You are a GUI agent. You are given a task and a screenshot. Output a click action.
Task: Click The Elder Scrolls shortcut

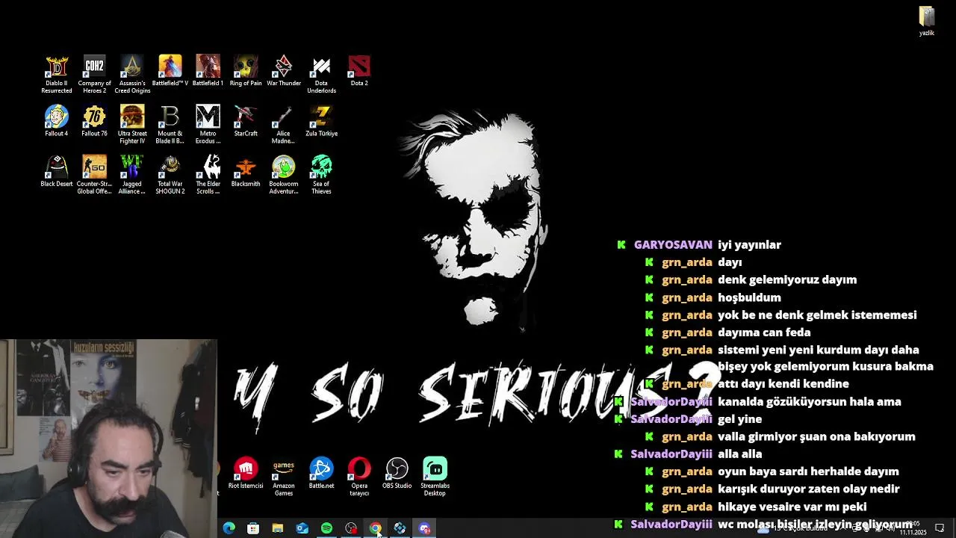point(208,175)
